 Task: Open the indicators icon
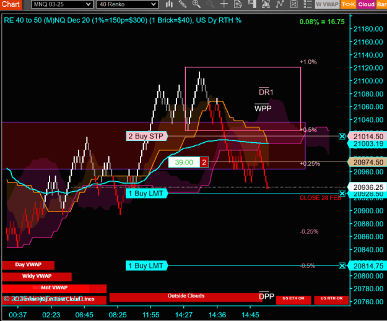[x=280, y=4]
